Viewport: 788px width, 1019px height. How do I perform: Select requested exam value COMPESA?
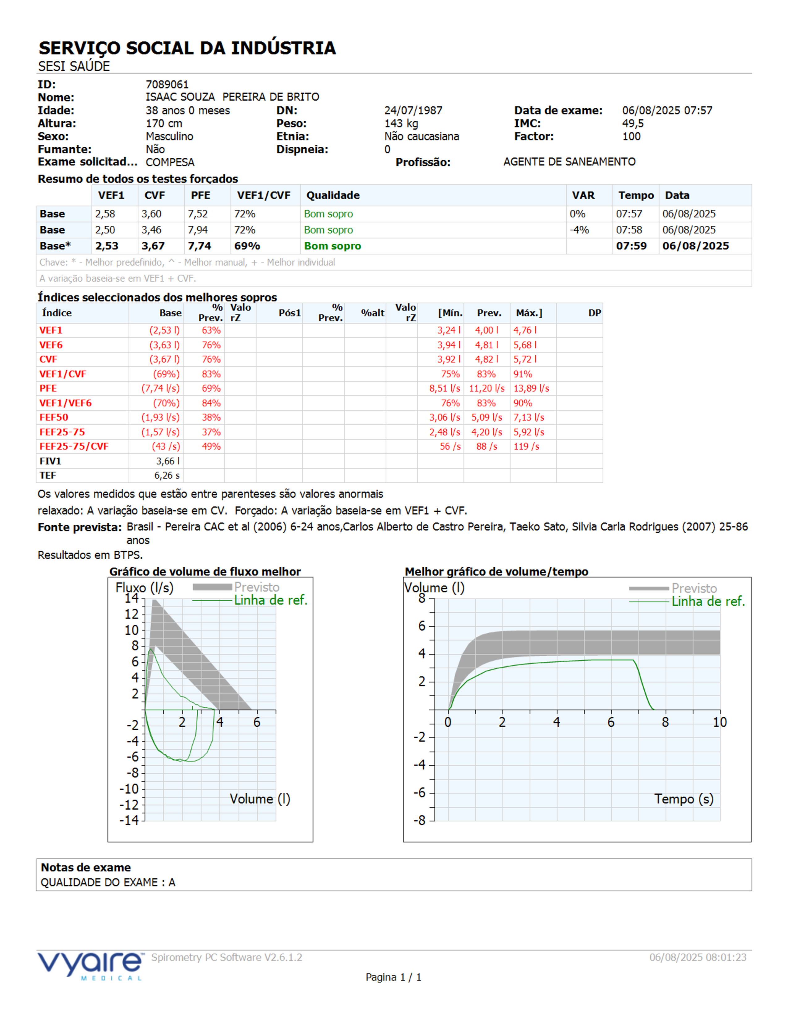(x=170, y=162)
